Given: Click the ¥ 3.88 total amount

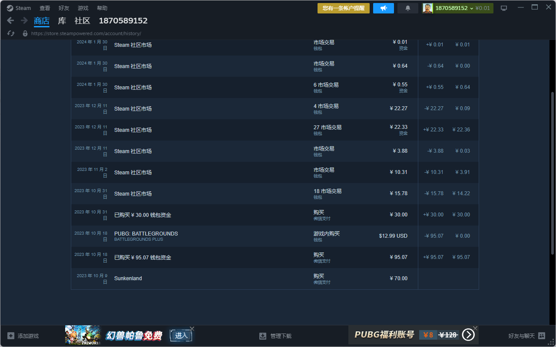Looking at the screenshot, I should click(400, 151).
